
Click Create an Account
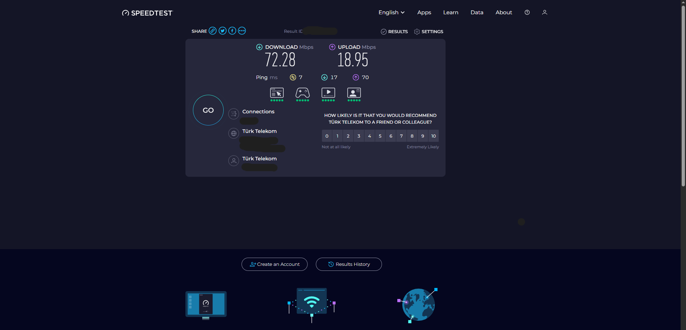pyautogui.click(x=274, y=264)
